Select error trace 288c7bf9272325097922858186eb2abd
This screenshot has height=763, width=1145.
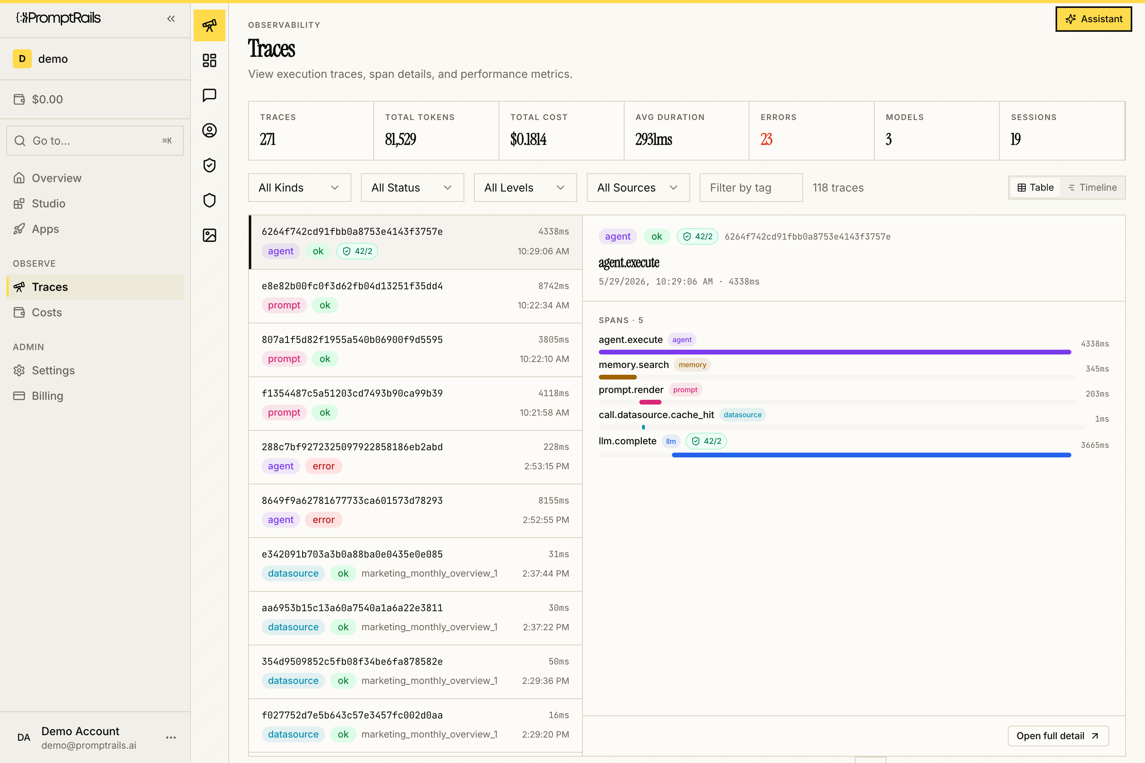(x=415, y=457)
